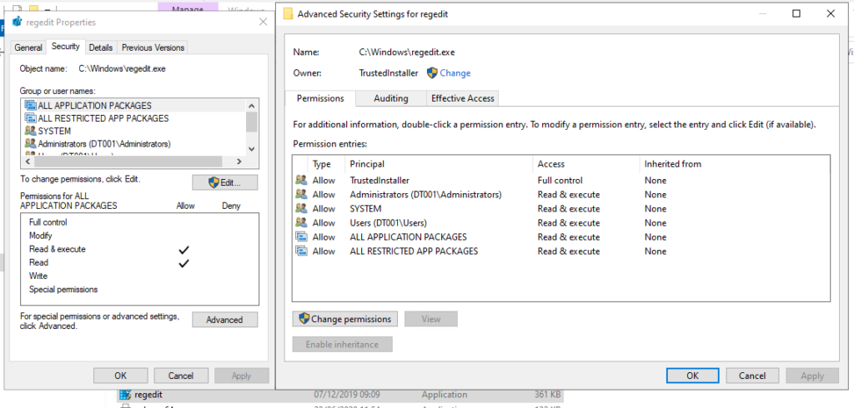Click the Edit permissions button

(x=224, y=182)
